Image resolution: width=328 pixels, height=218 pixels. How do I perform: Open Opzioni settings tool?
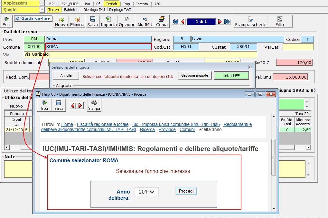(127, 22)
